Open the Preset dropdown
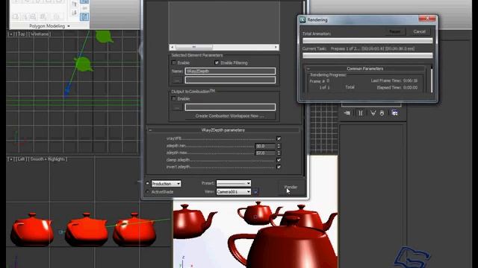478x268 pixels. coord(234,183)
